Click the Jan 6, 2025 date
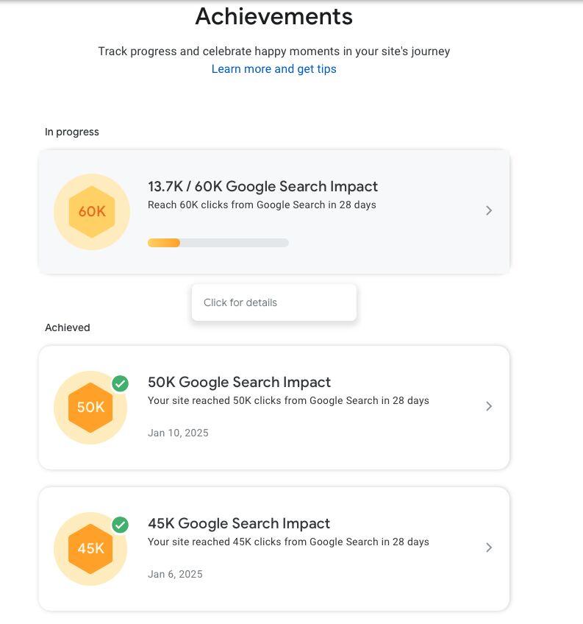This screenshot has width=583, height=624. [x=175, y=574]
